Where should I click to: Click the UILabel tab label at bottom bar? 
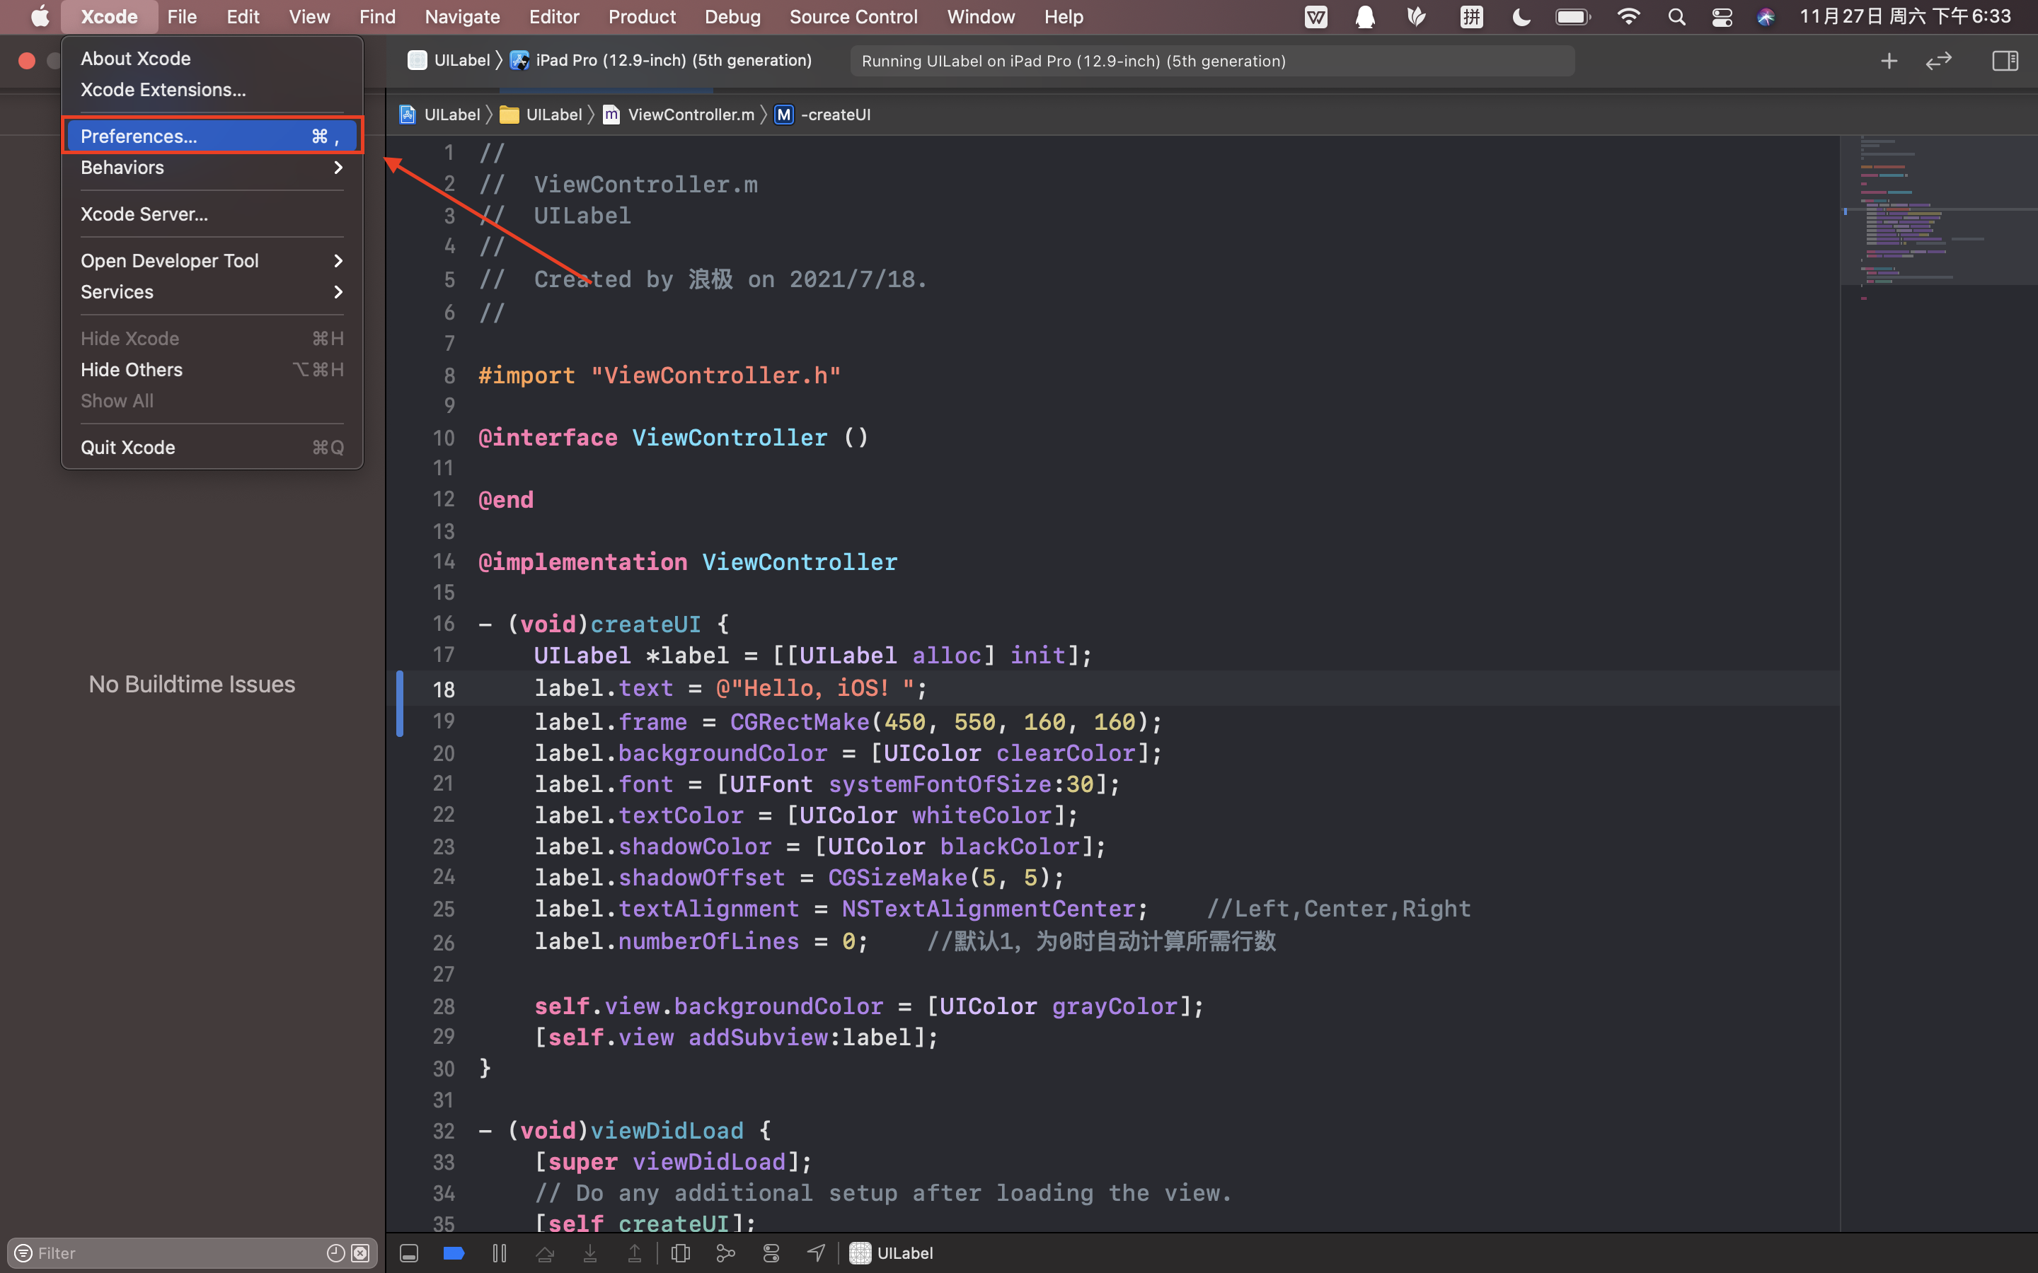point(905,1252)
